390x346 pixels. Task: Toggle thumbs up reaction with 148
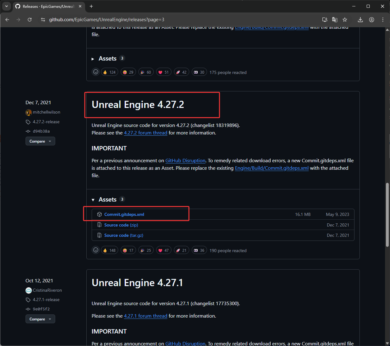point(109,250)
